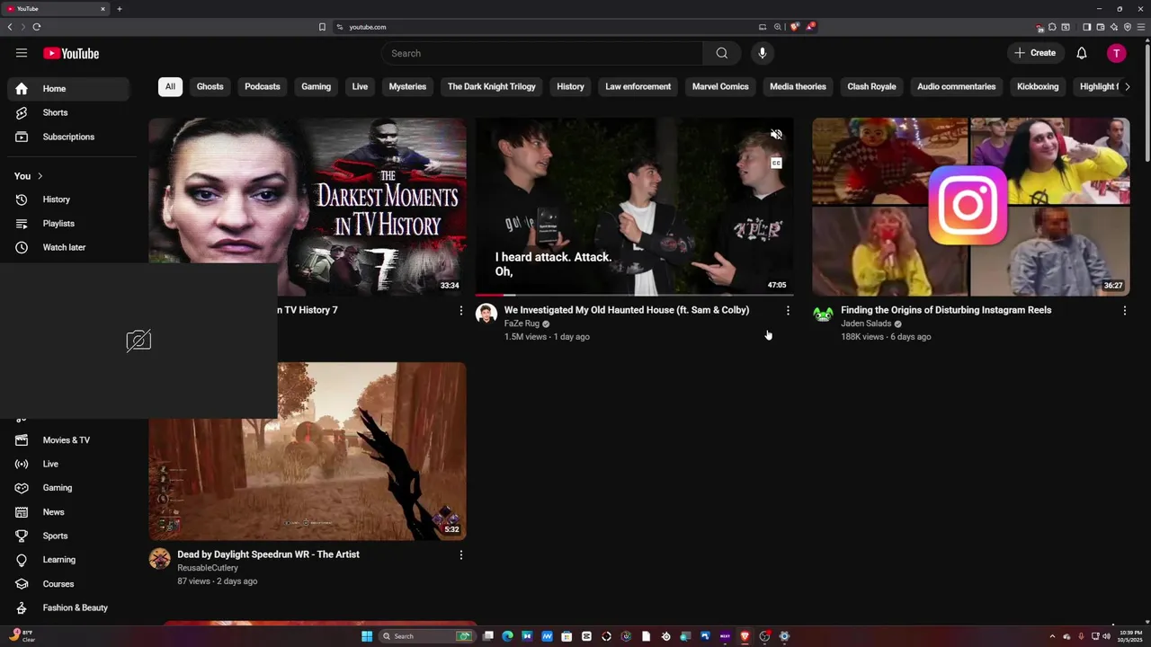Open options for Haunted House video
Viewport: 1151px width, 647px height.
[788, 310]
